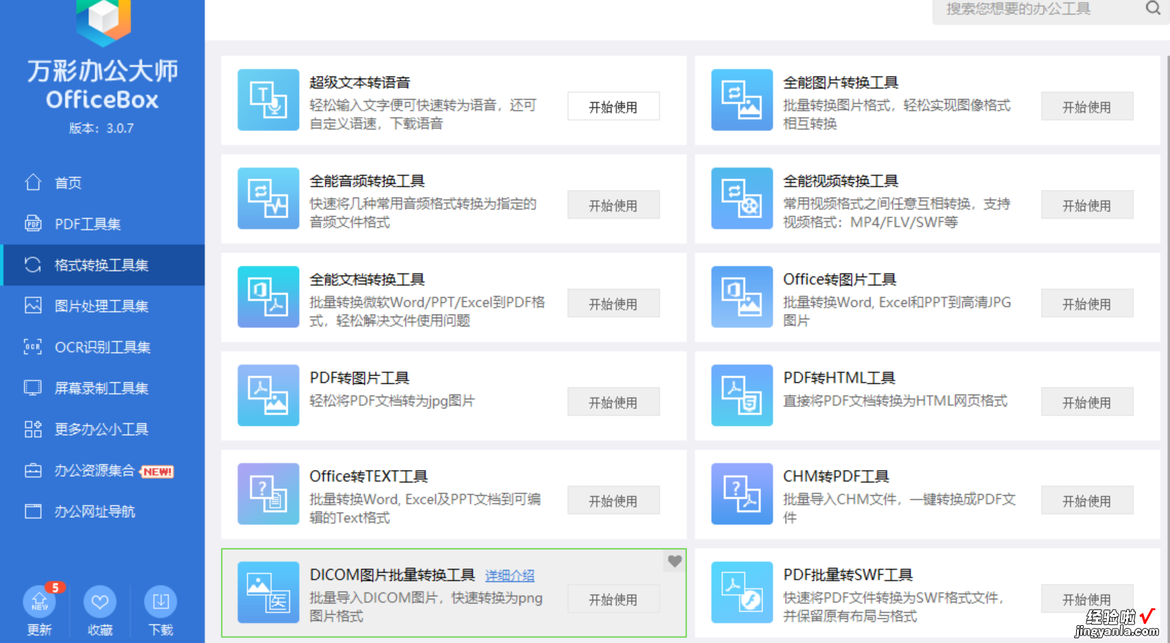1170x643 pixels.
Task: Click the CHM转PDF工具 icon
Action: point(742,494)
